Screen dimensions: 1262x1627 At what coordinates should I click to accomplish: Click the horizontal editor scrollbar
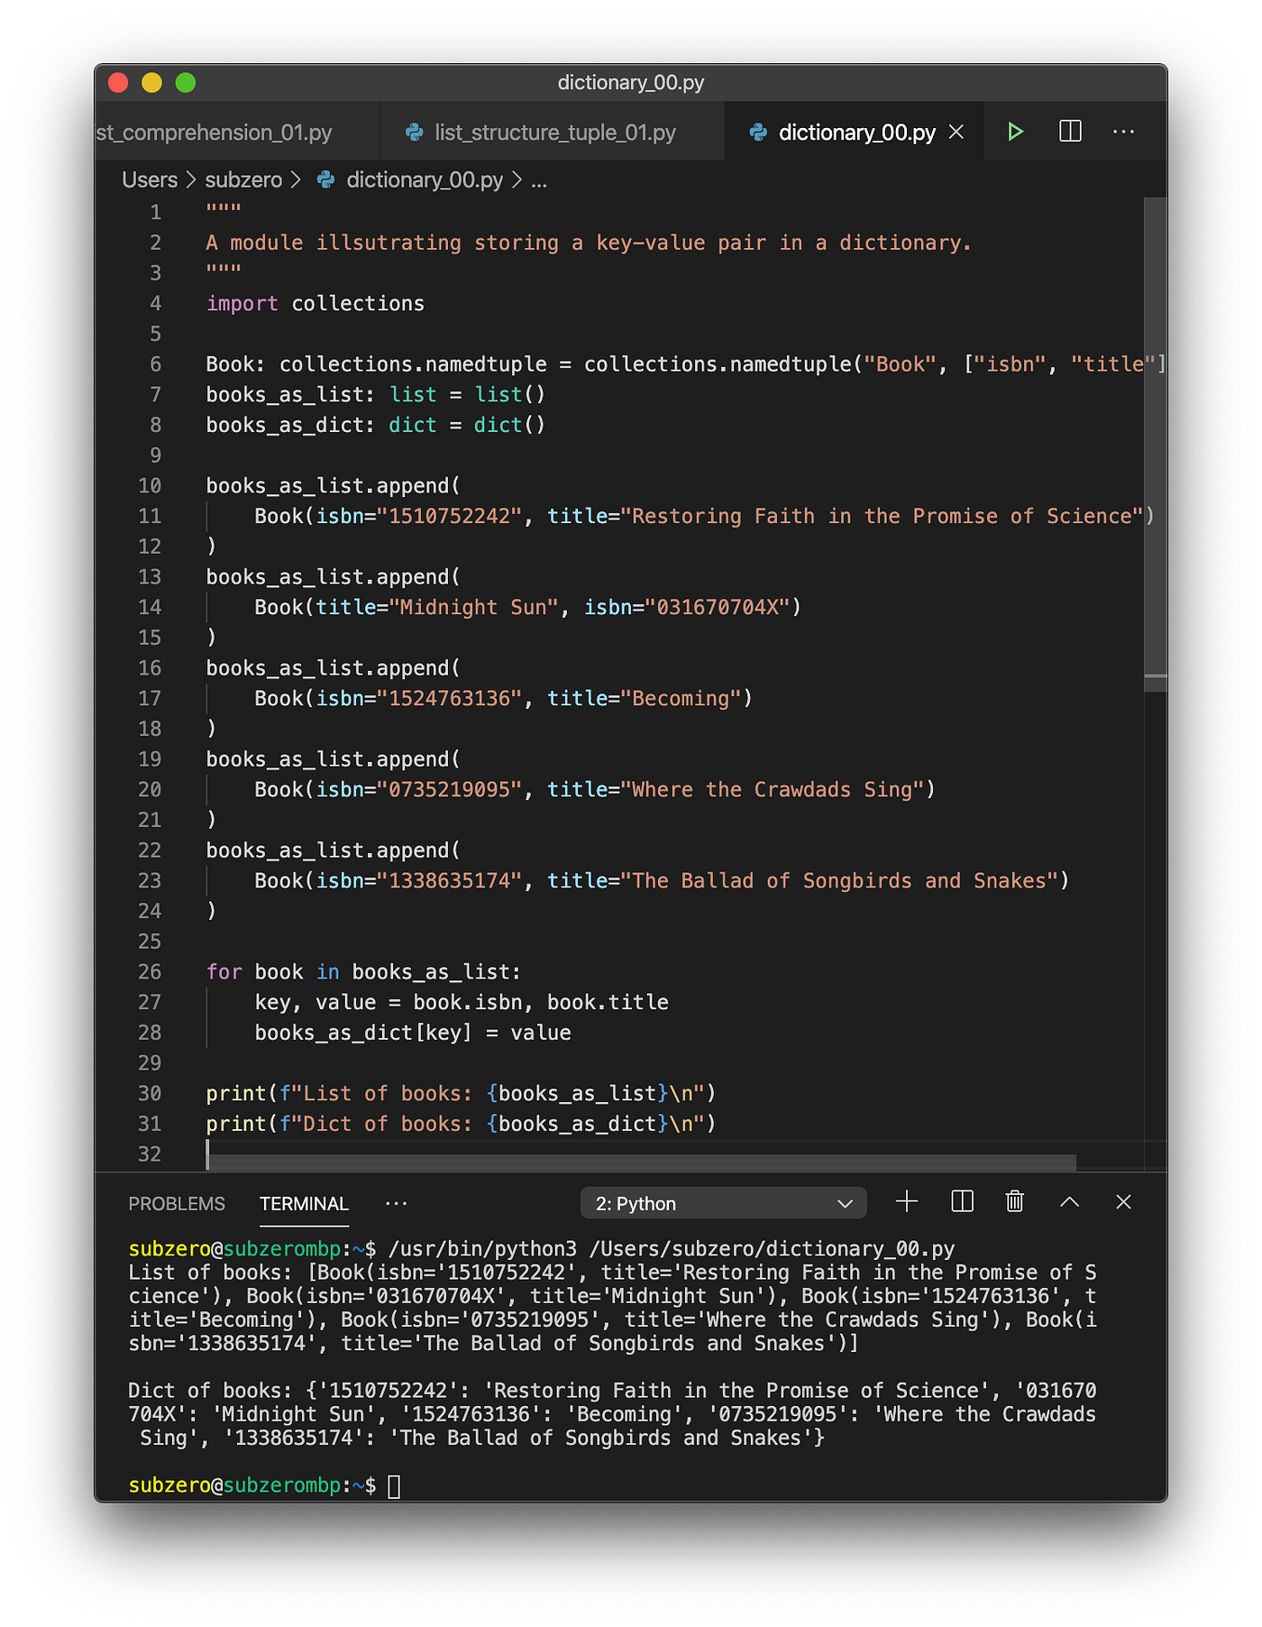click(x=641, y=1163)
